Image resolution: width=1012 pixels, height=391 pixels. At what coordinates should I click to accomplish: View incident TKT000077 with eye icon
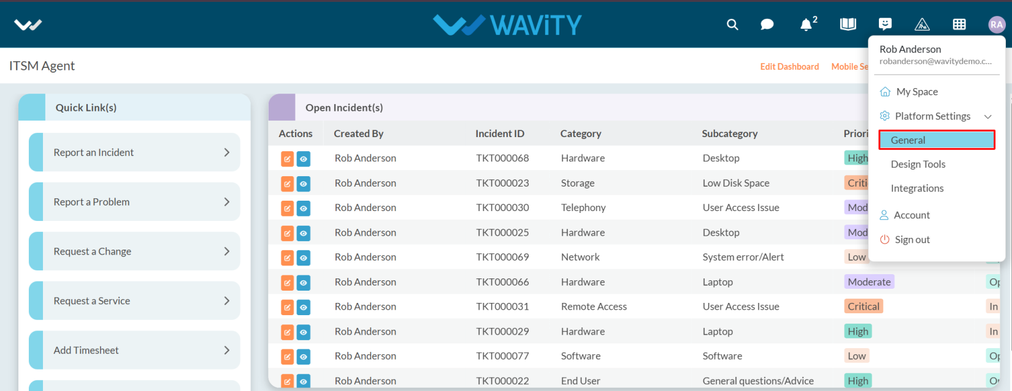coord(304,357)
